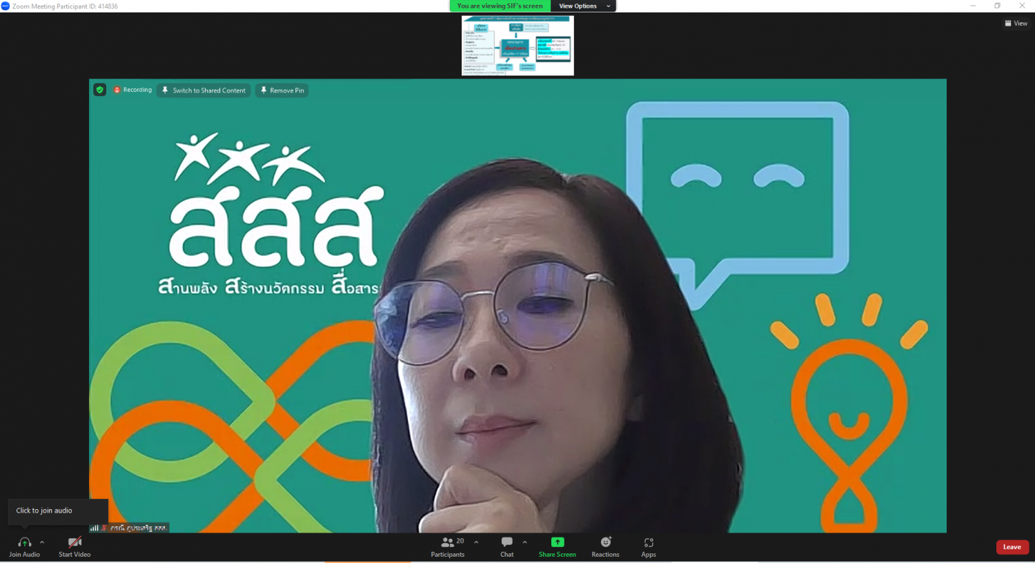
Task: Click the participant name label on video
Action: 139,528
